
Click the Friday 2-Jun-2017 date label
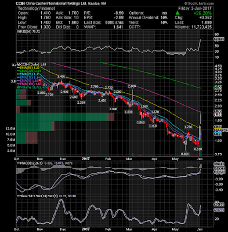(195, 9)
